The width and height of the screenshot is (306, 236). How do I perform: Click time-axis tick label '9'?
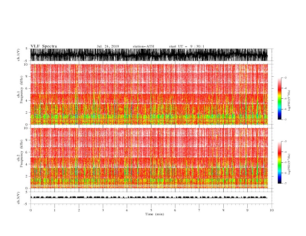tap(247, 210)
